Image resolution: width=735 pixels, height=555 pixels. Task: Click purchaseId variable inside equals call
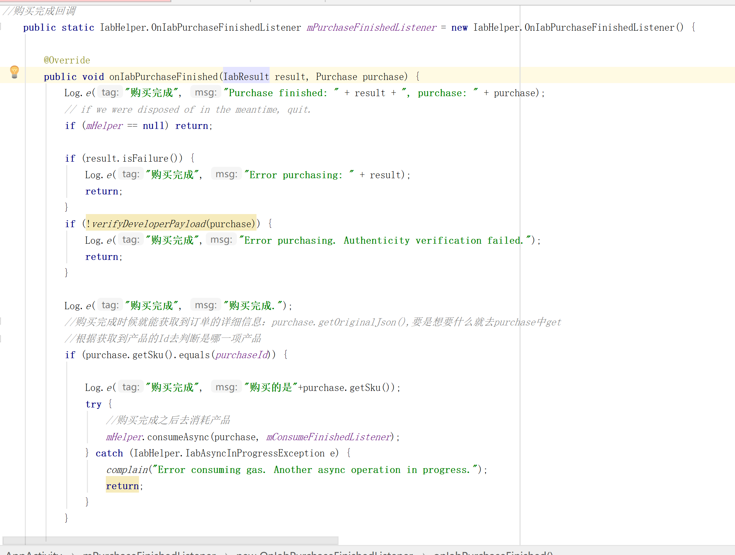241,355
